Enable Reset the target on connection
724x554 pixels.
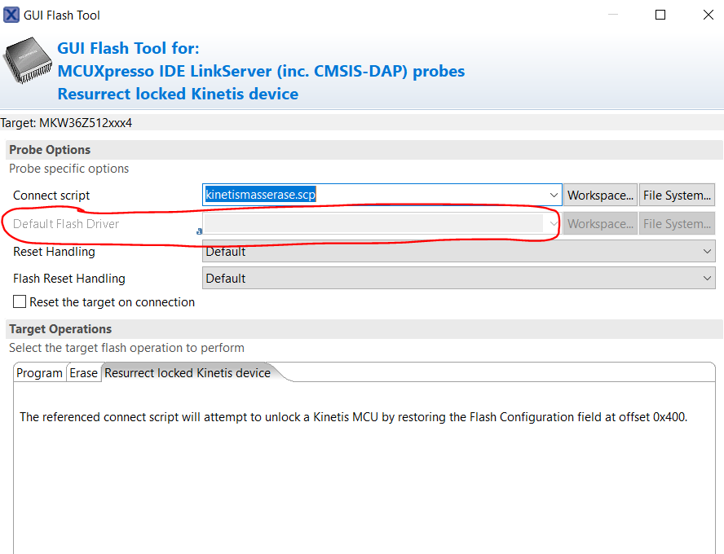[x=20, y=302]
